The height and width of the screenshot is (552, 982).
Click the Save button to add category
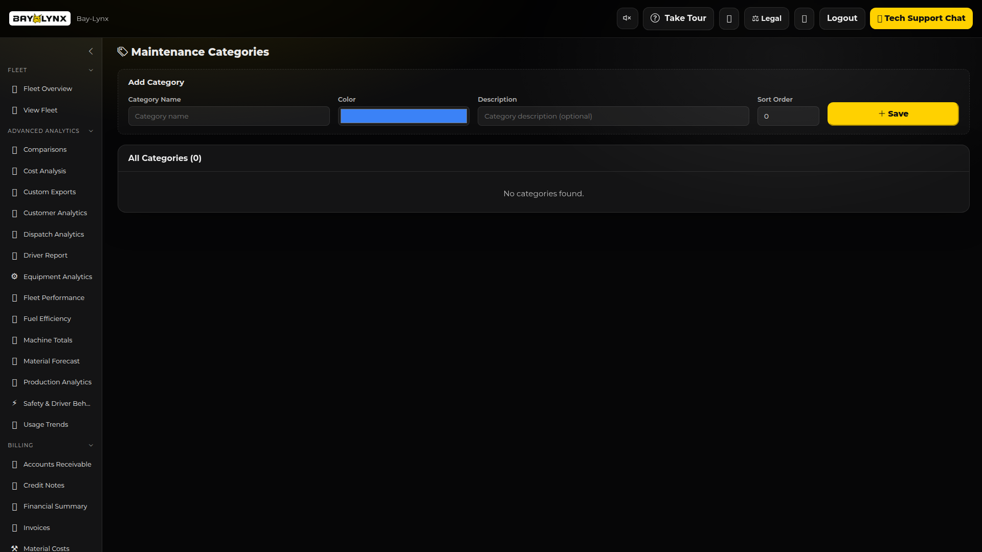click(x=892, y=113)
